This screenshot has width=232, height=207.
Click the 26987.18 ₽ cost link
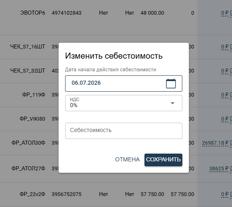coord(215,143)
